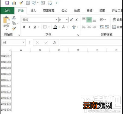This screenshot has width=123, height=114.
Task: Click inside the formula bar input
Action: [91, 43]
